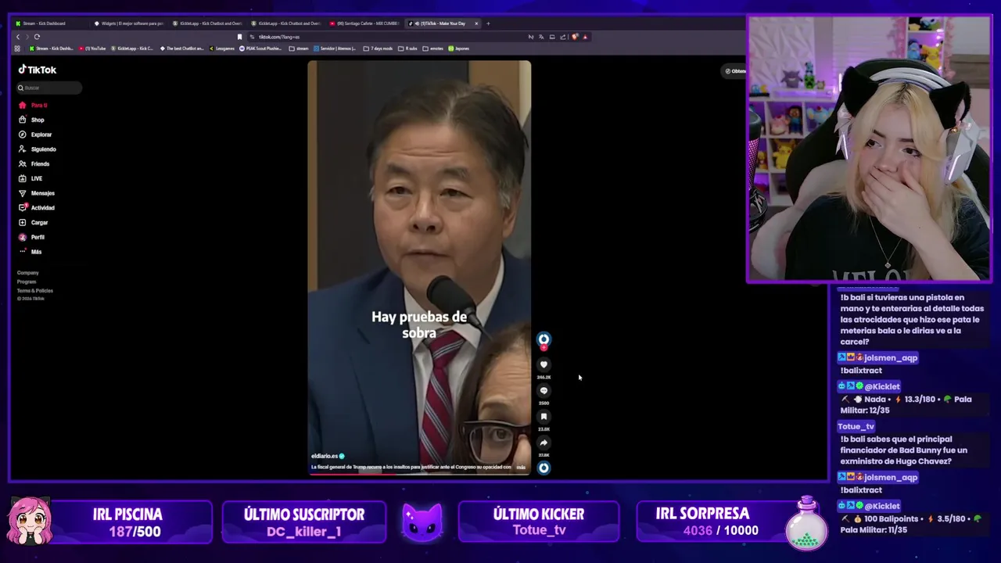This screenshot has width=1001, height=563.
Task: Open the browser apps grid icon
Action: tap(17, 48)
